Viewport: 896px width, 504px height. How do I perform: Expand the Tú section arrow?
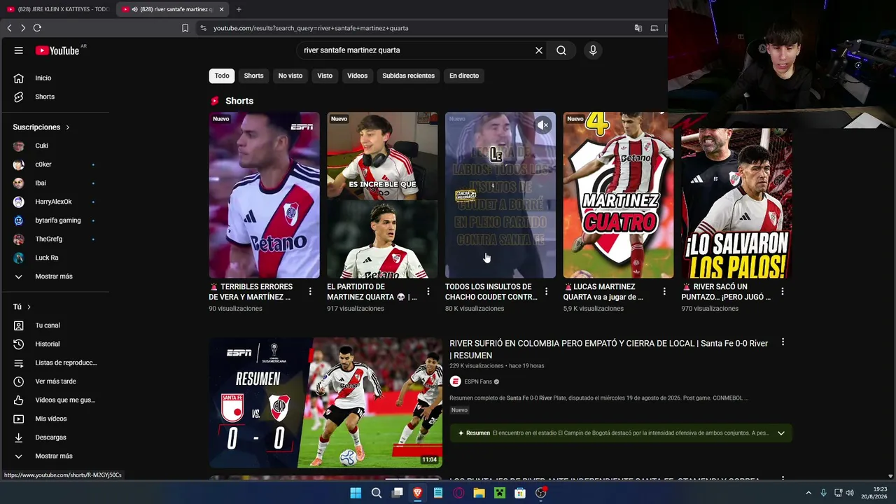29,307
